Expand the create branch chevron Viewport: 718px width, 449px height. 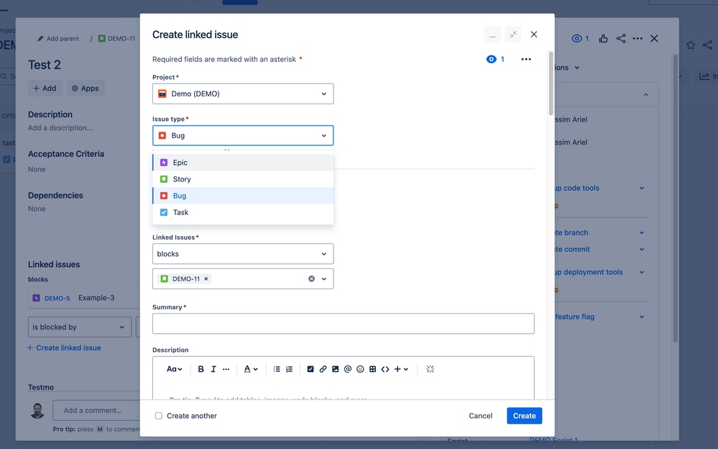642,233
